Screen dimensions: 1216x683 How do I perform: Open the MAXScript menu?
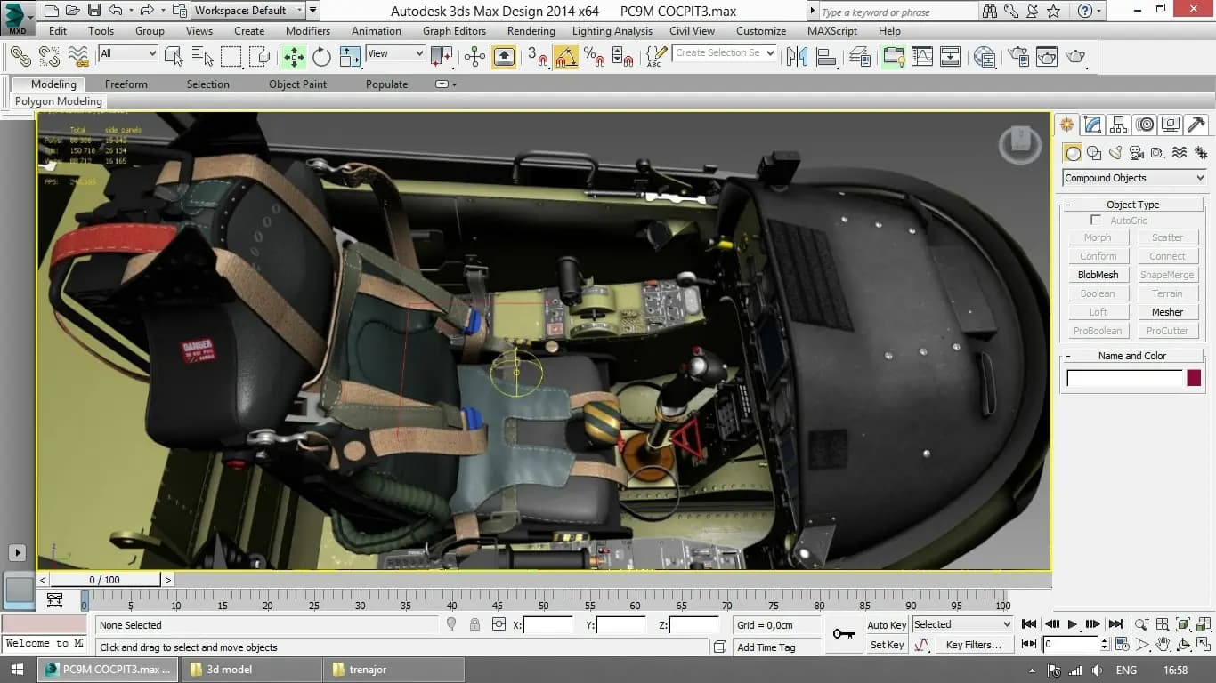click(832, 30)
